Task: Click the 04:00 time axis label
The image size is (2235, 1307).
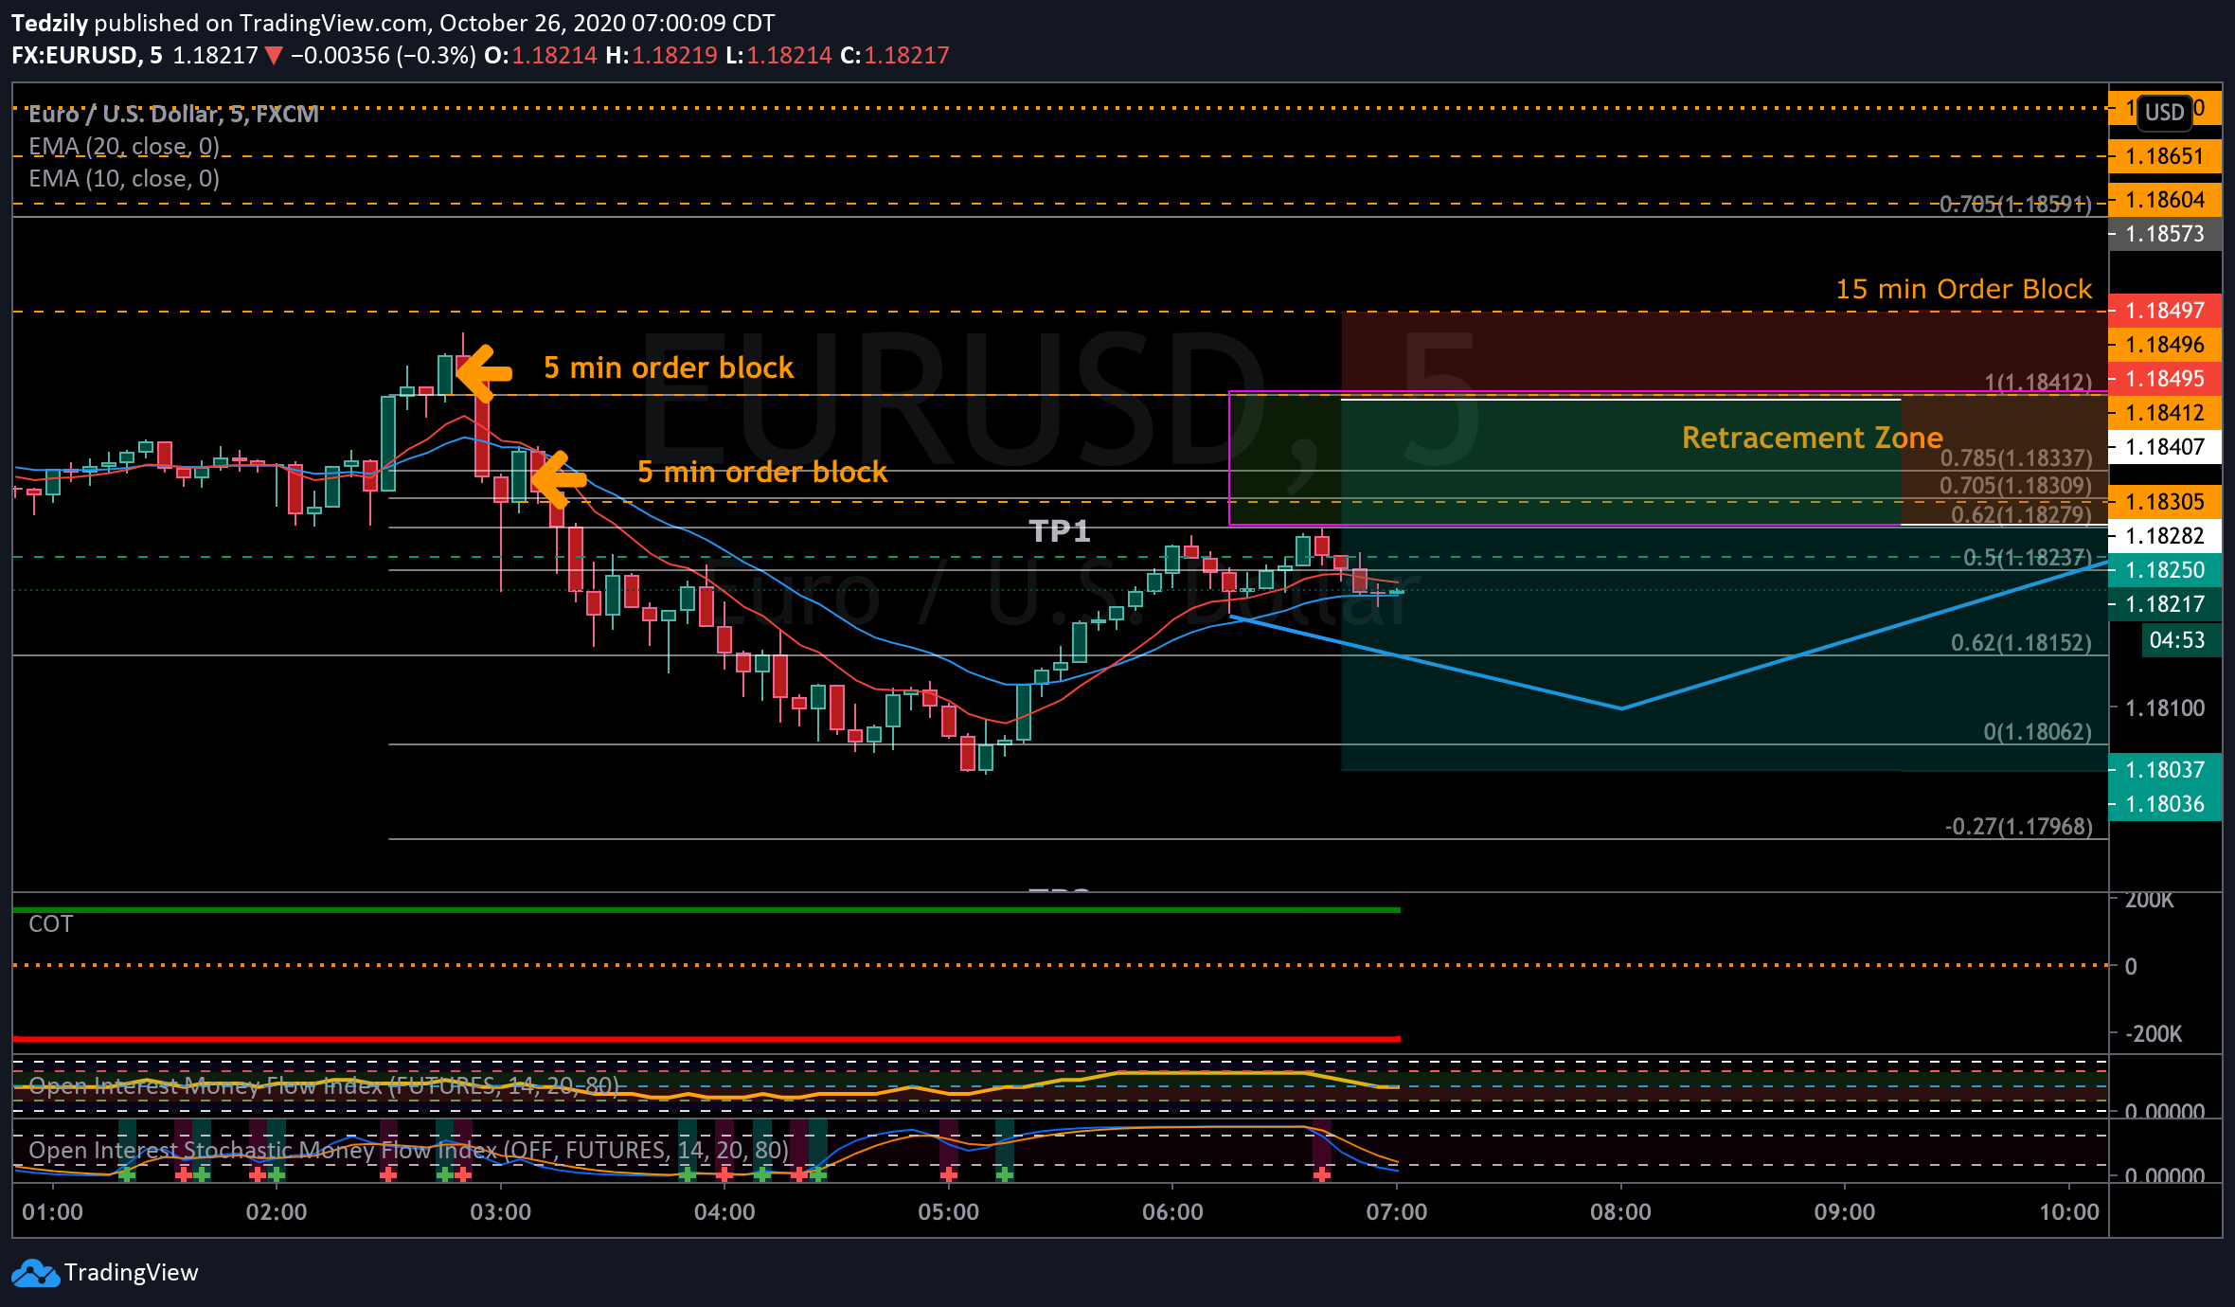Action: [x=724, y=1212]
